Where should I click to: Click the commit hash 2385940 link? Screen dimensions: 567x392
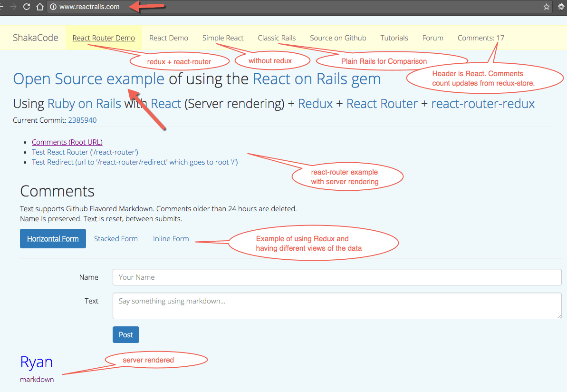(82, 120)
